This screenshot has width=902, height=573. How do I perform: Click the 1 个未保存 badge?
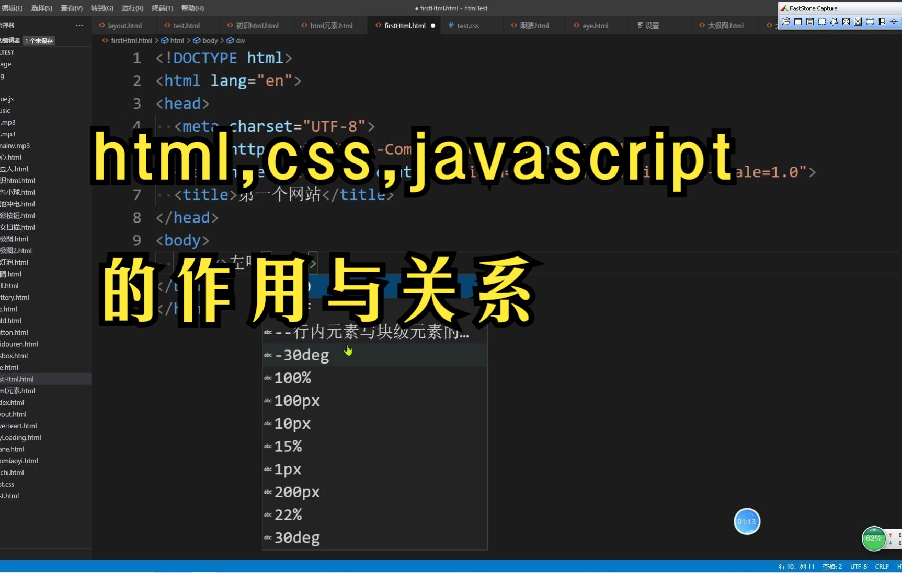point(39,41)
